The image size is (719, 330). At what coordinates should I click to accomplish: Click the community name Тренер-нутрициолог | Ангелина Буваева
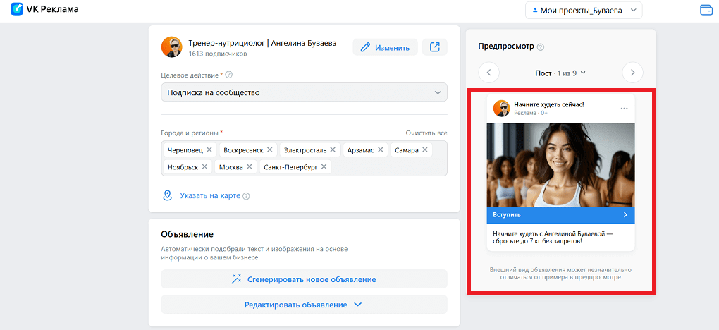coord(262,43)
